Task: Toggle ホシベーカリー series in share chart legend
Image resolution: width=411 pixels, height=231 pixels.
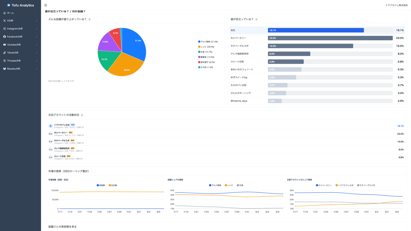Action: 324,185
